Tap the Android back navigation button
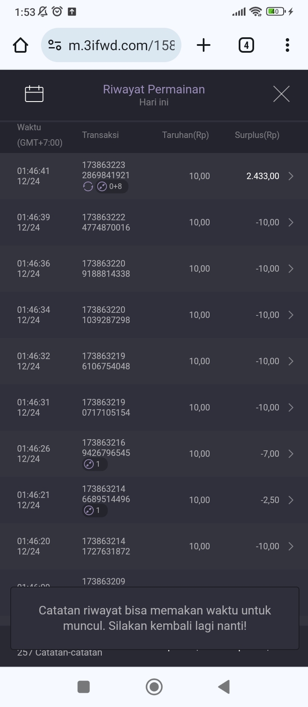 224,687
